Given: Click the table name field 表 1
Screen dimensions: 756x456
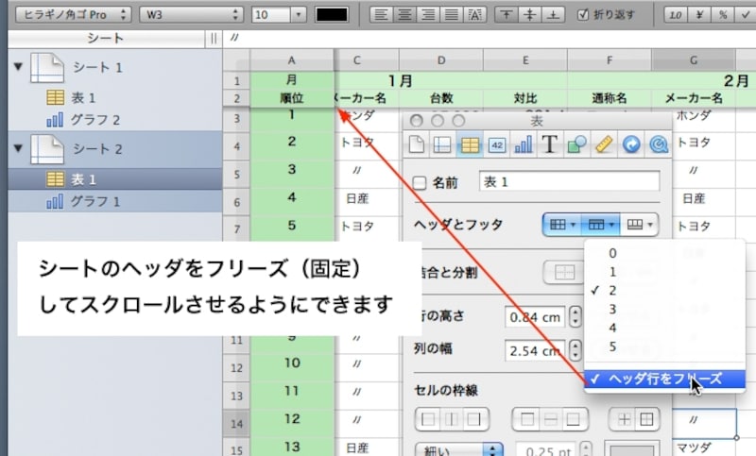Looking at the screenshot, I should coord(570,182).
